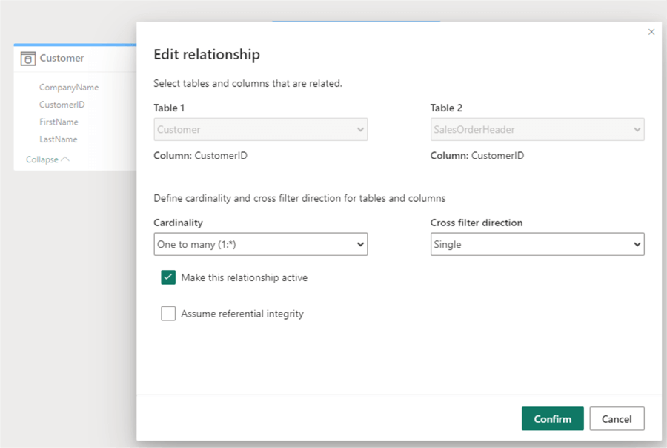
Task: Select the LastName field
Action: (x=58, y=139)
